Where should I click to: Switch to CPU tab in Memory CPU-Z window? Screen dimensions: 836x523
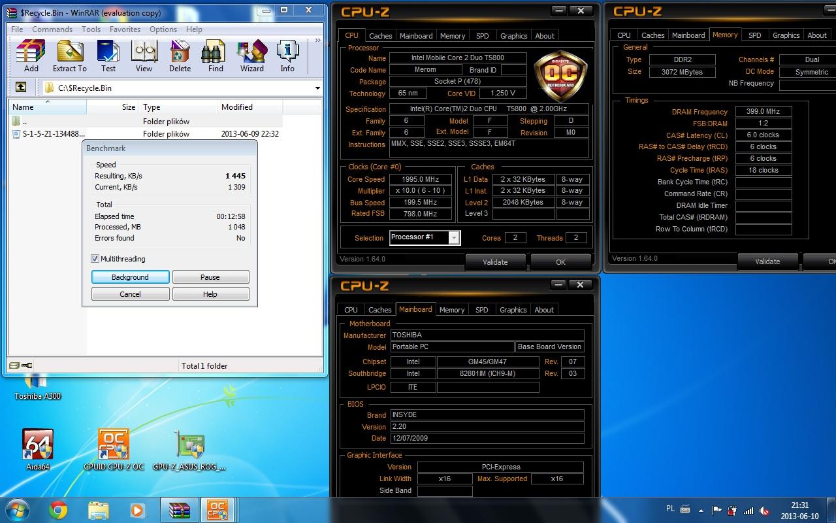[624, 35]
